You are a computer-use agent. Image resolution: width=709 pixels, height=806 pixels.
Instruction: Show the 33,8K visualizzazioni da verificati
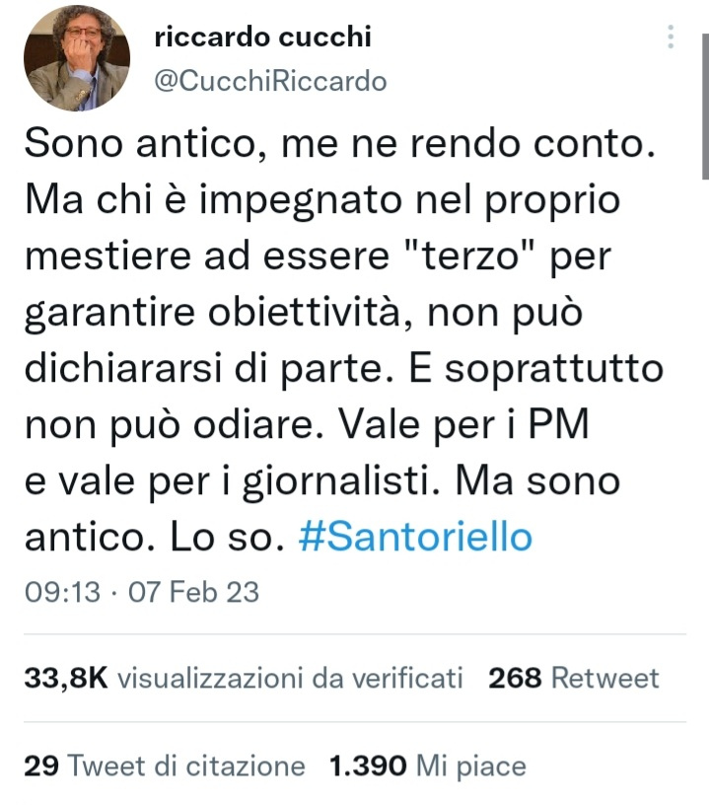click(x=244, y=678)
